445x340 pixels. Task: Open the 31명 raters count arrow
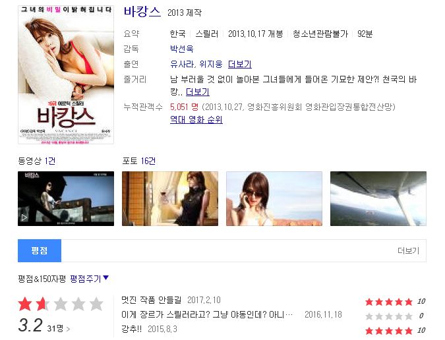[68, 329]
